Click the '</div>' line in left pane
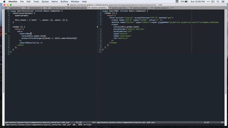 coord(20,45)
